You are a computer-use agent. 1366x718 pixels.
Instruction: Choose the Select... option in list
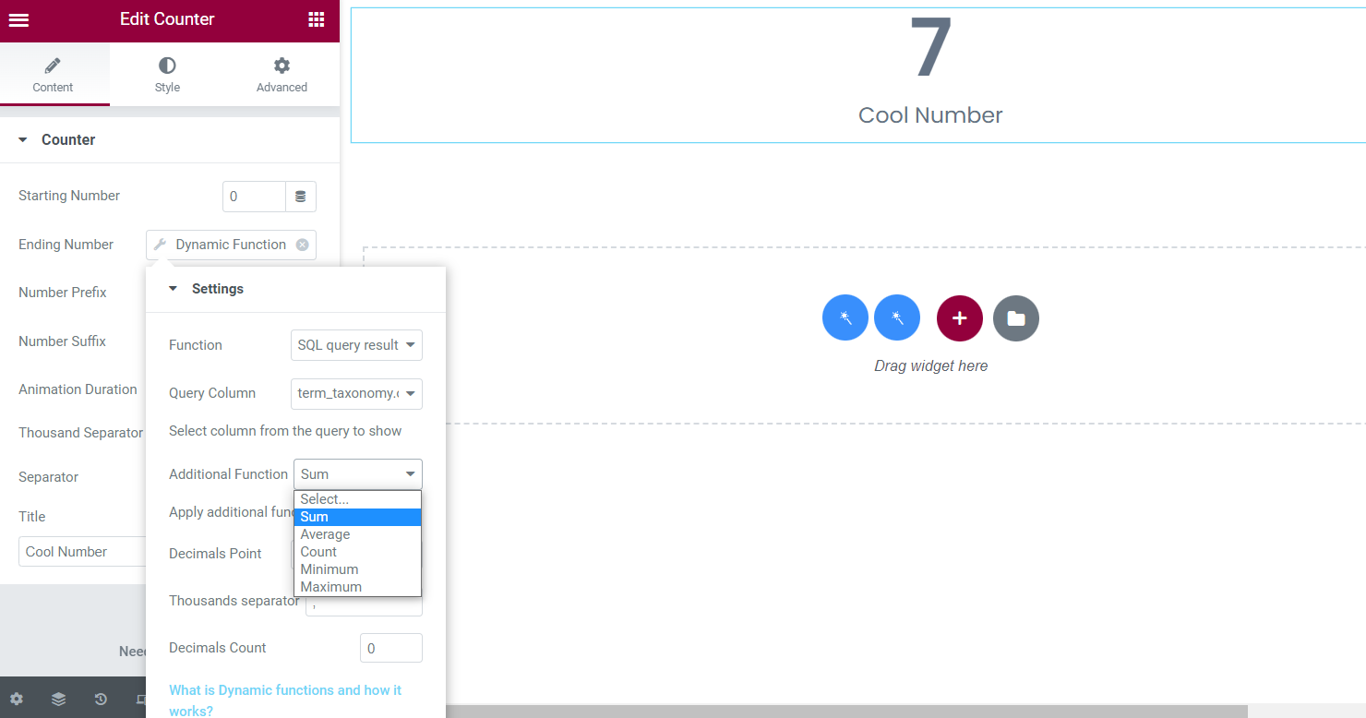point(357,499)
